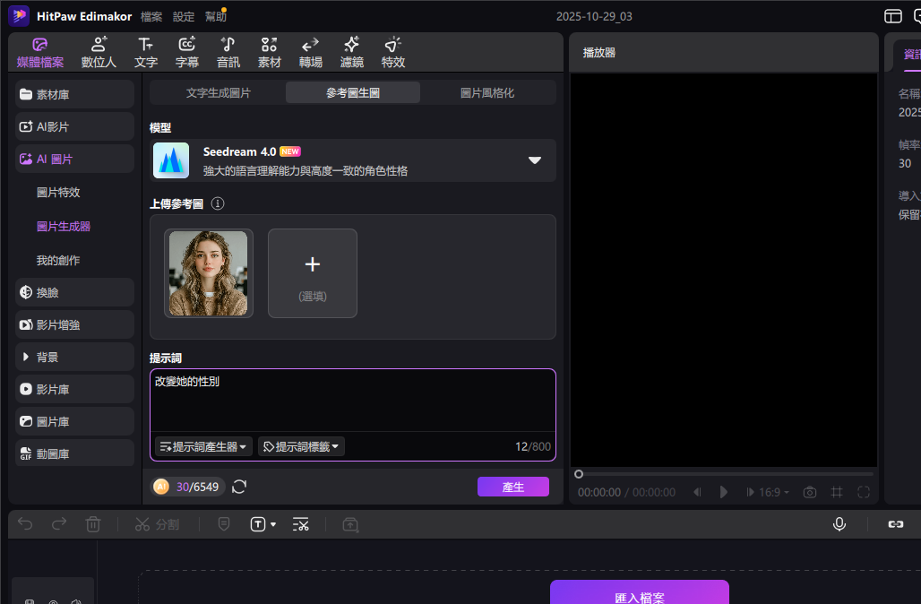The width and height of the screenshot is (921, 604).
Task: Click the 產生 generate button
Action: pos(512,487)
